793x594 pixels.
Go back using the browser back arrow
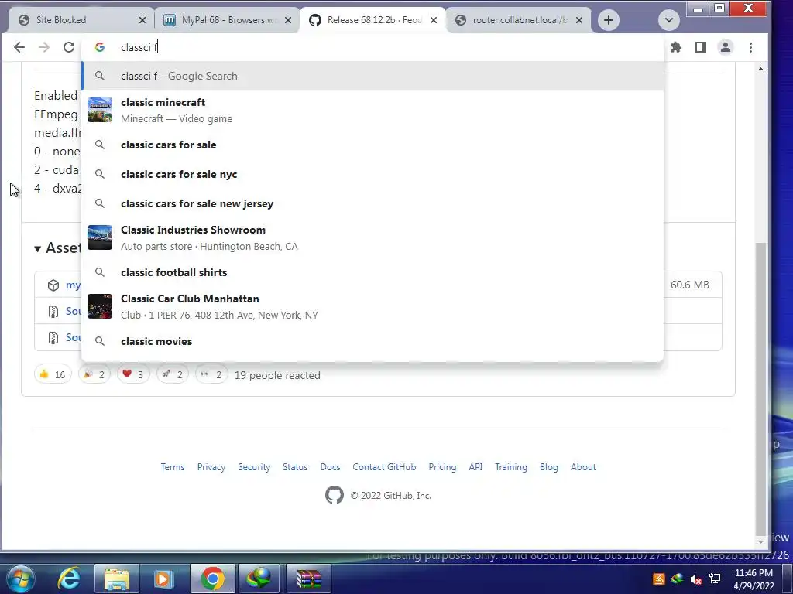click(x=19, y=47)
